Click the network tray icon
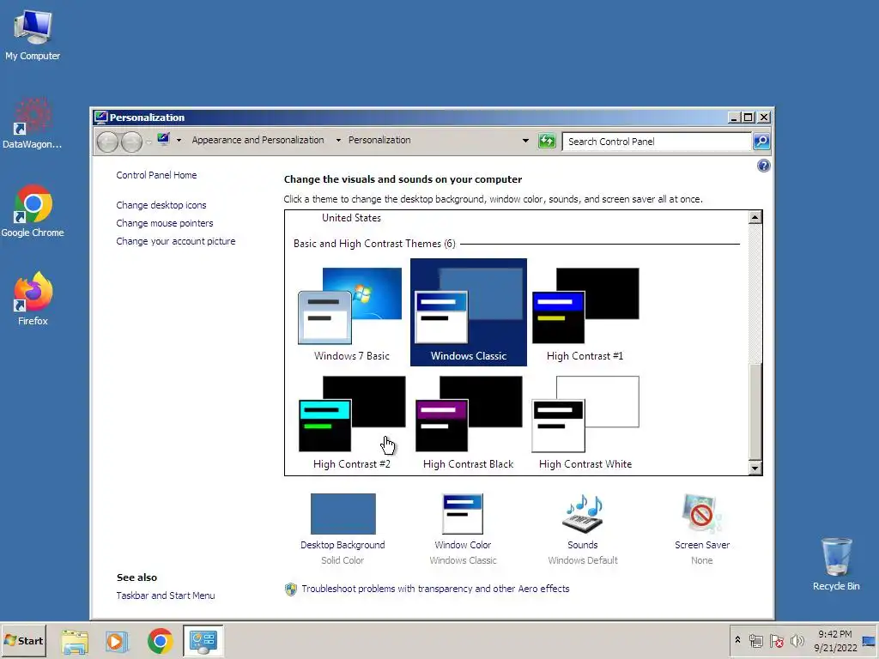Viewport: 879px width, 659px height. (756, 640)
